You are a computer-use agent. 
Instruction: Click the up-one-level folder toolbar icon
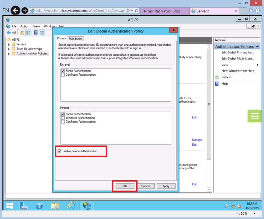(22, 33)
